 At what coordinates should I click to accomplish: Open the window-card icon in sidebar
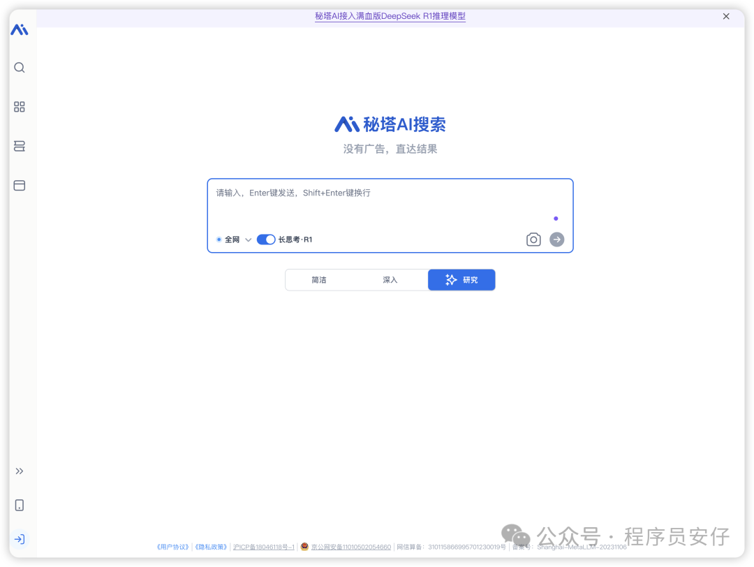pyautogui.click(x=20, y=185)
